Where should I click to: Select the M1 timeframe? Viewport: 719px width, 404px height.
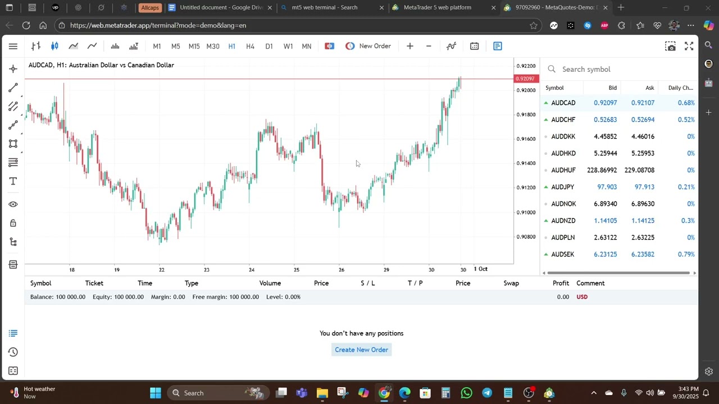(157, 46)
